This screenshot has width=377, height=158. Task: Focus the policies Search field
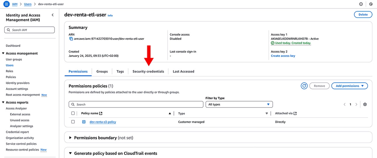pyautogui.click(x=136, y=104)
